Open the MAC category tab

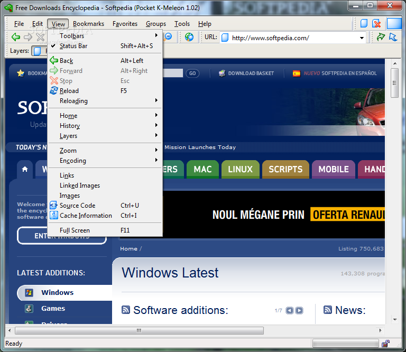pyautogui.click(x=203, y=169)
